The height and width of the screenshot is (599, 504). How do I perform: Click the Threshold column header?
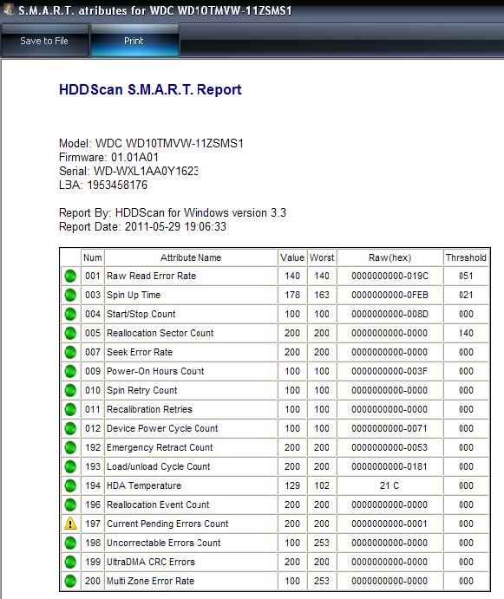click(466, 257)
